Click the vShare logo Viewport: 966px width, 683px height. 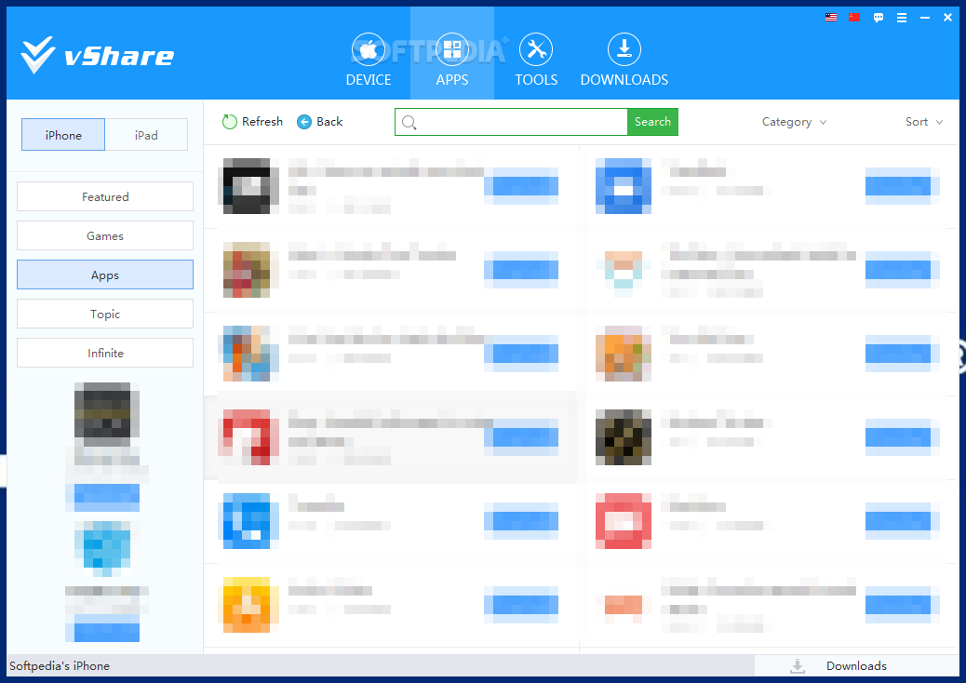(x=98, y=56)
